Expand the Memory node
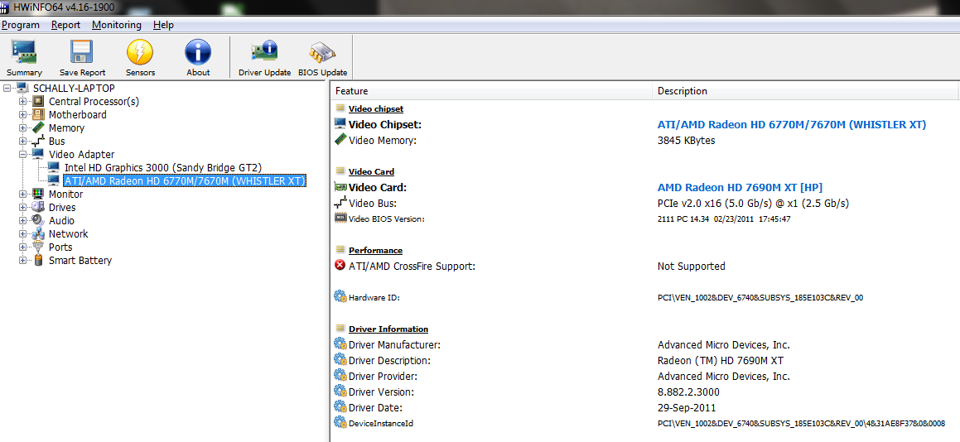The width and height of the screenshot is (960, 442). [23, 128]
